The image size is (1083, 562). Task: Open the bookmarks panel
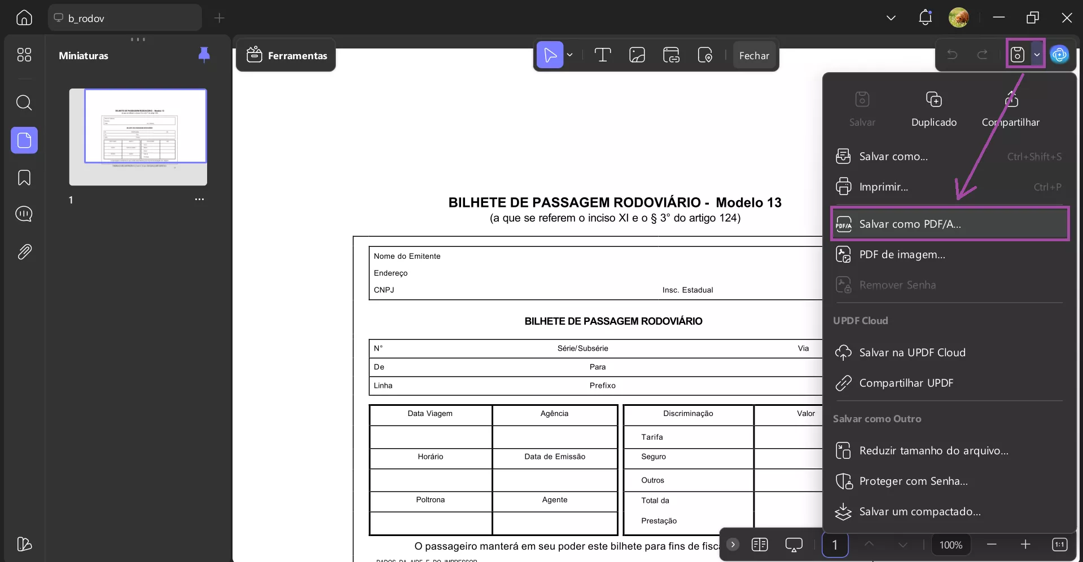pos(24,178)
